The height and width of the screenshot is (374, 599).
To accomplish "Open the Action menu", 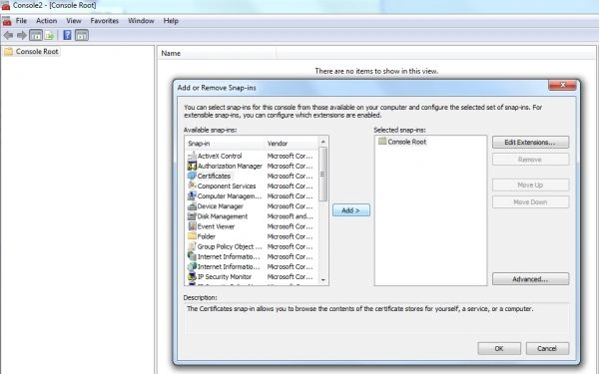I will pos(47,21).
